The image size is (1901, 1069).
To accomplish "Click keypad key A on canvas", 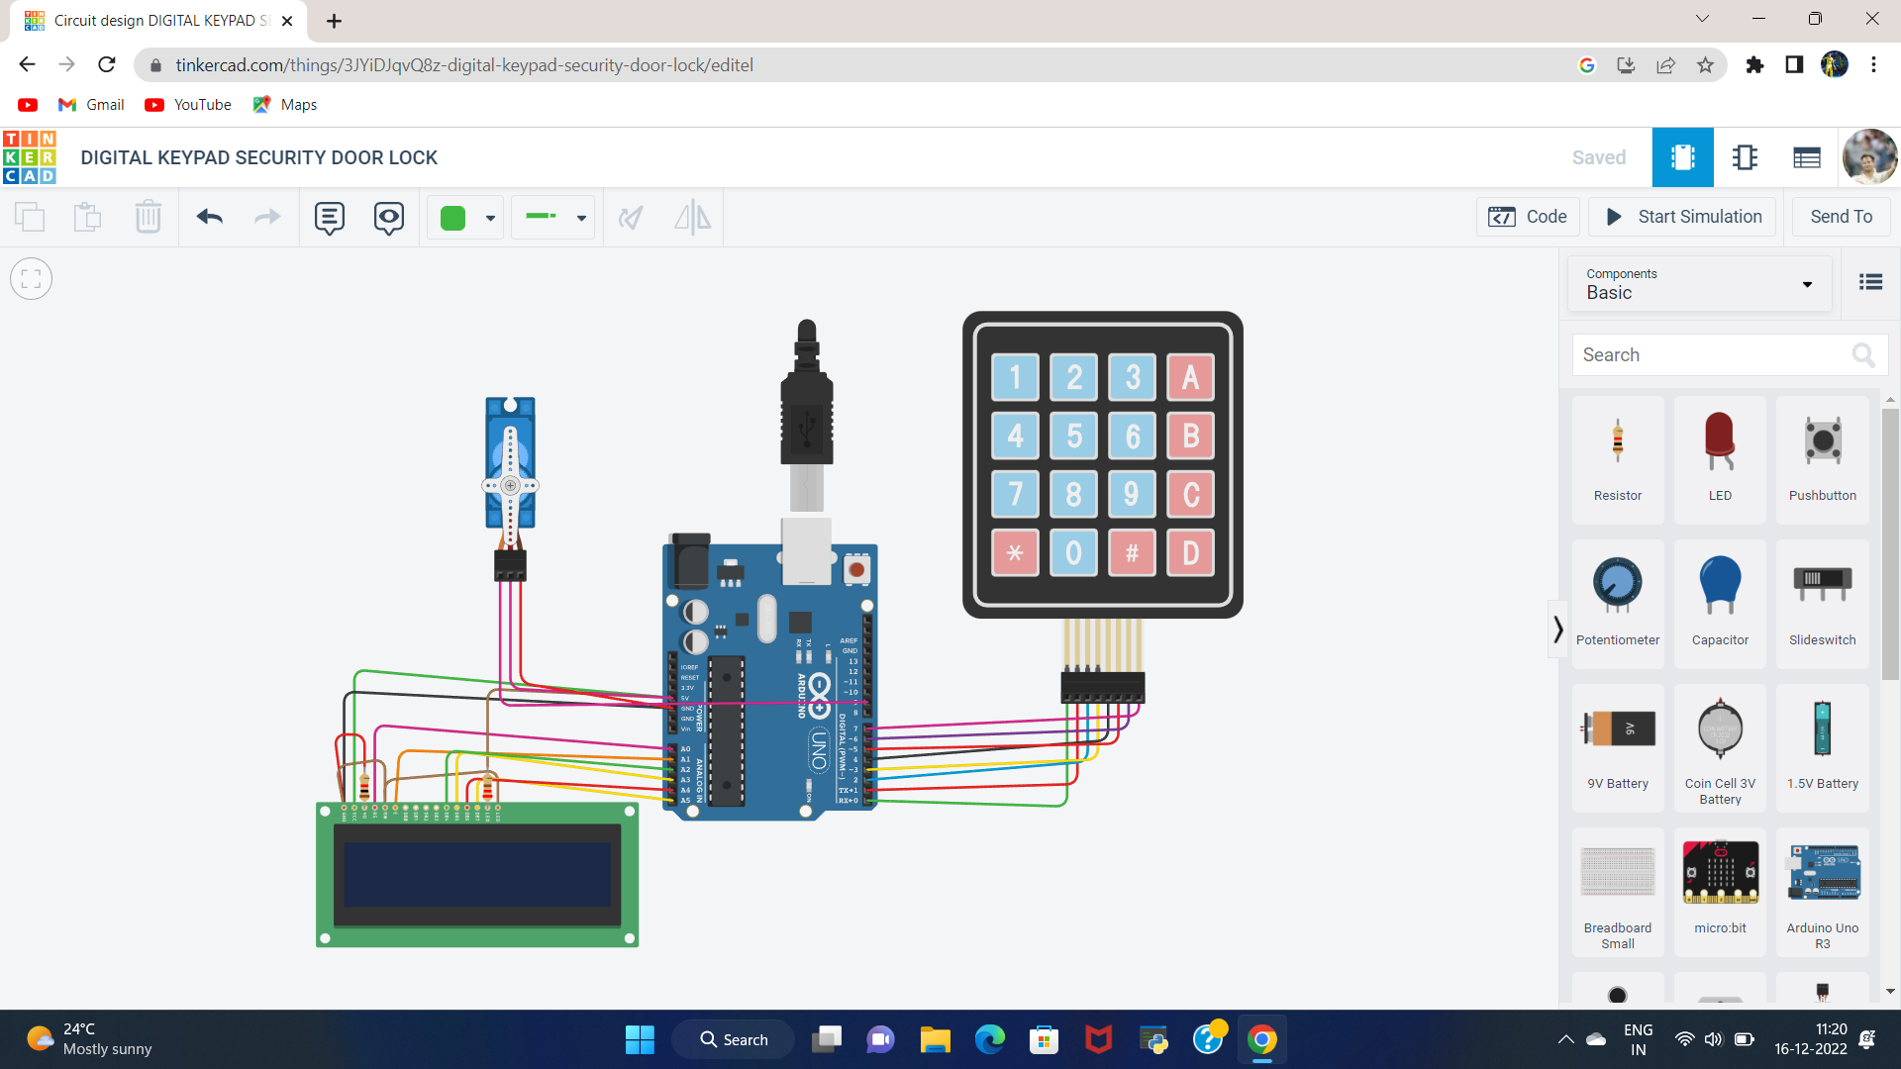I will click(1190, 377).
